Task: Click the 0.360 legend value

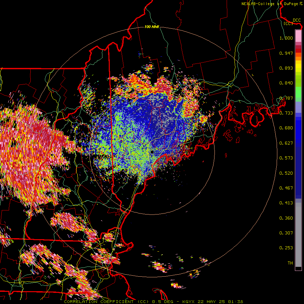Action: (286, 218)
